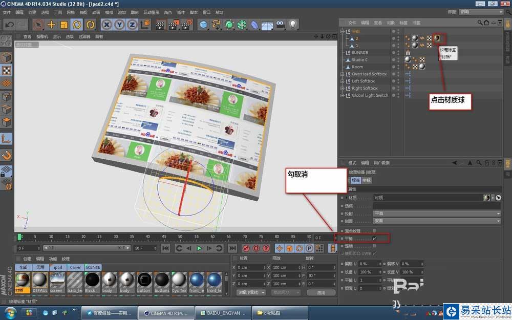Toggle the X axis lock
Image resolution: width=512 pixels, height=320 pixels.
[107, 25]
